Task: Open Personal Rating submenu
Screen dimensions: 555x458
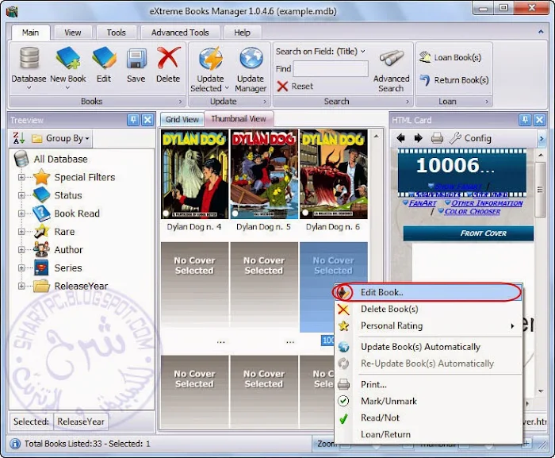Action: (x=428, y=325)
